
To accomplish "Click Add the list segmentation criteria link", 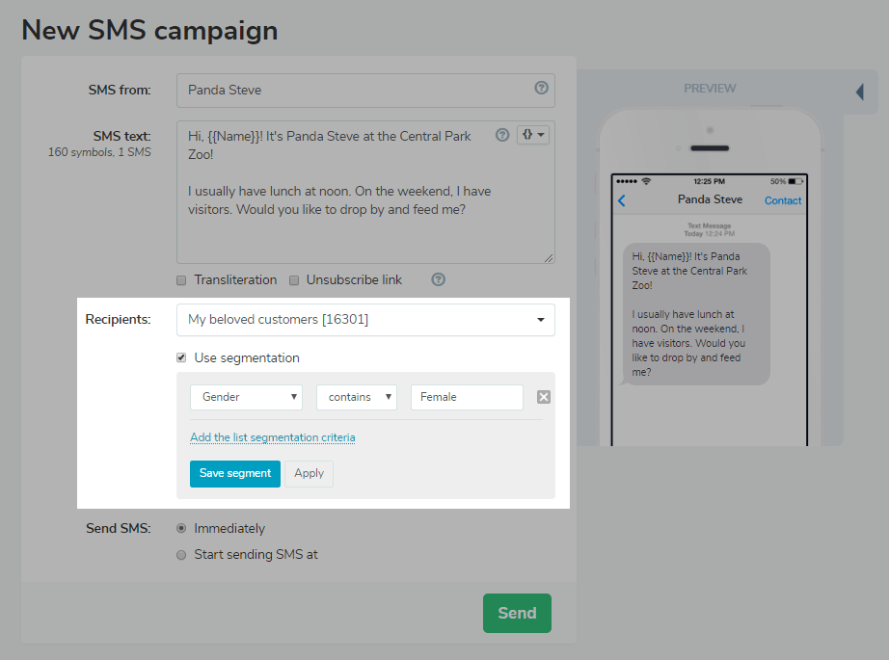I will click(272, 437).
